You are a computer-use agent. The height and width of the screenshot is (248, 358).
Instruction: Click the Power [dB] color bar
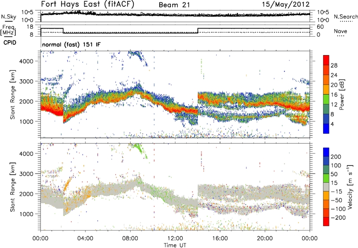pos(326,94)
